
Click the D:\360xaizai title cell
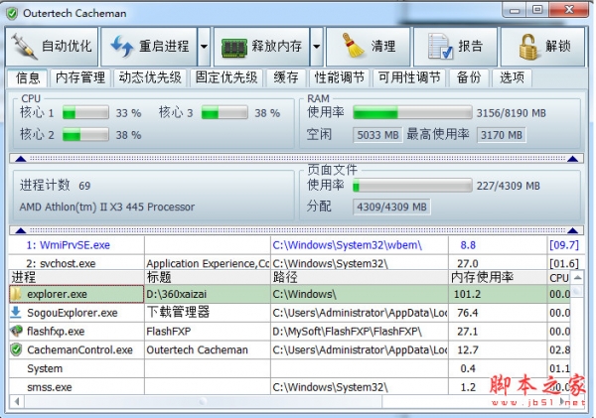click(208, 294)
